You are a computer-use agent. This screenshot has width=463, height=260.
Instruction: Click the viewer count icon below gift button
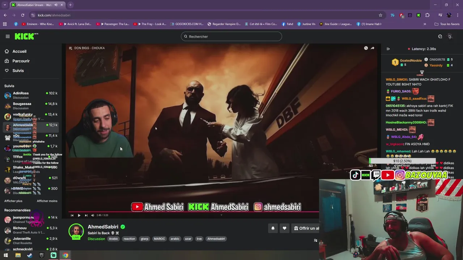[x=315, y=240]
